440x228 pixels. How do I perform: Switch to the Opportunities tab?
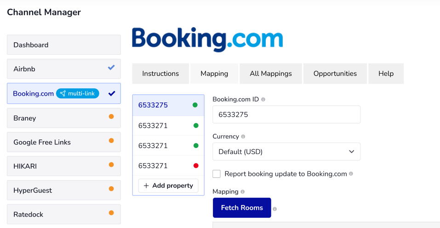335,74
